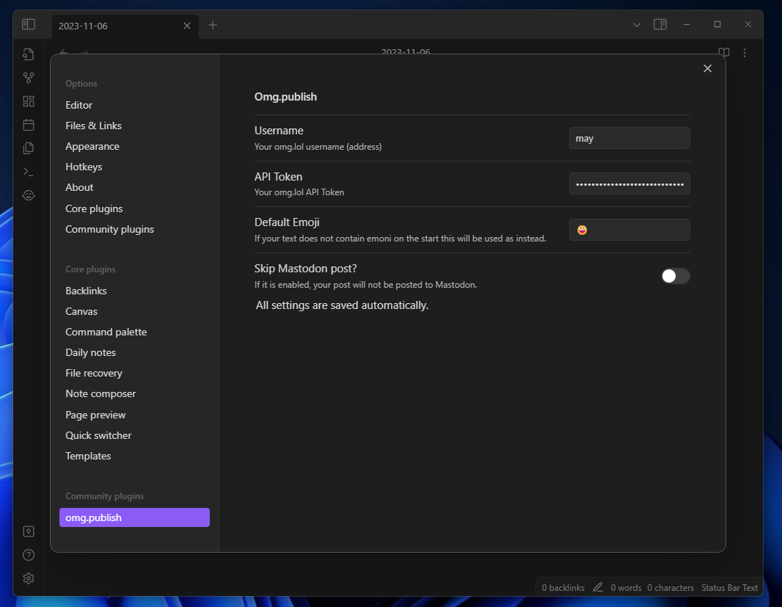782x607 pixels.
Task: Open graph view from the ribbon
Action: [29, 78]
